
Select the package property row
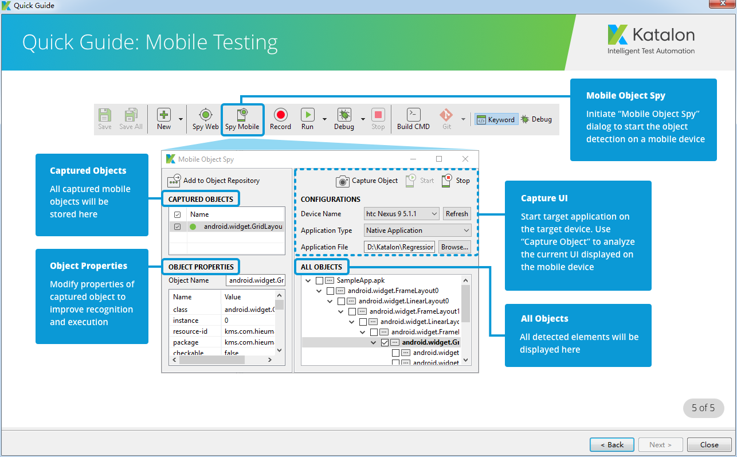point(222,342)
